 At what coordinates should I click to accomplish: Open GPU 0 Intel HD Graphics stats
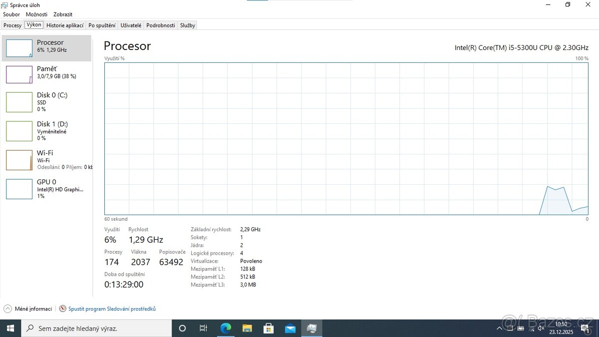coord(47,189)
